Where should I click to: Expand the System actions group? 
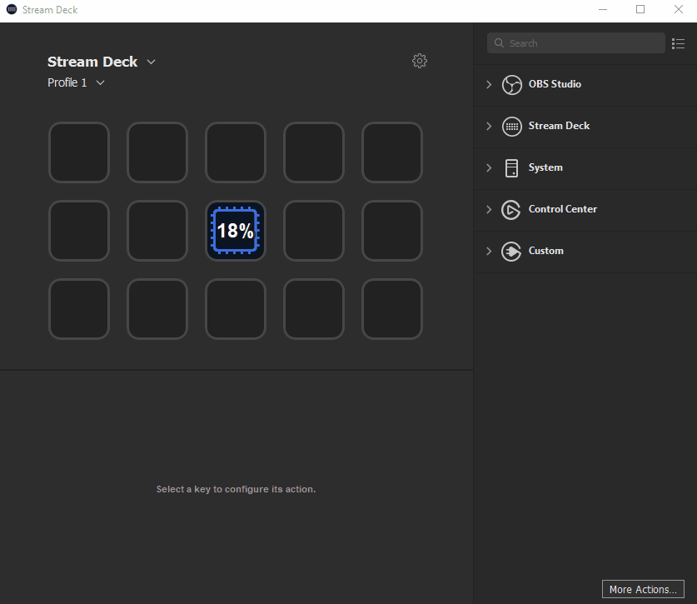click(489, 167)
